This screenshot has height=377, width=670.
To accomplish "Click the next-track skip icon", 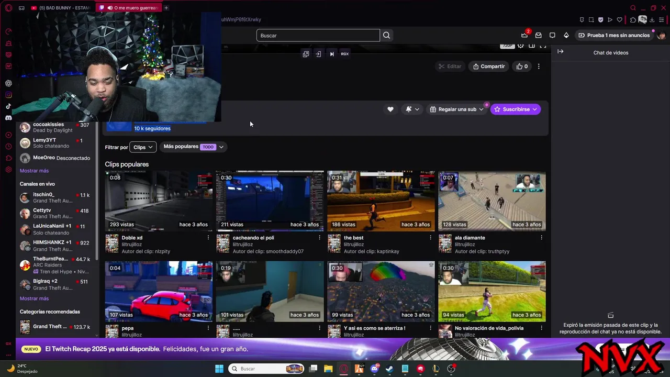I will click(x=331, y=54).
